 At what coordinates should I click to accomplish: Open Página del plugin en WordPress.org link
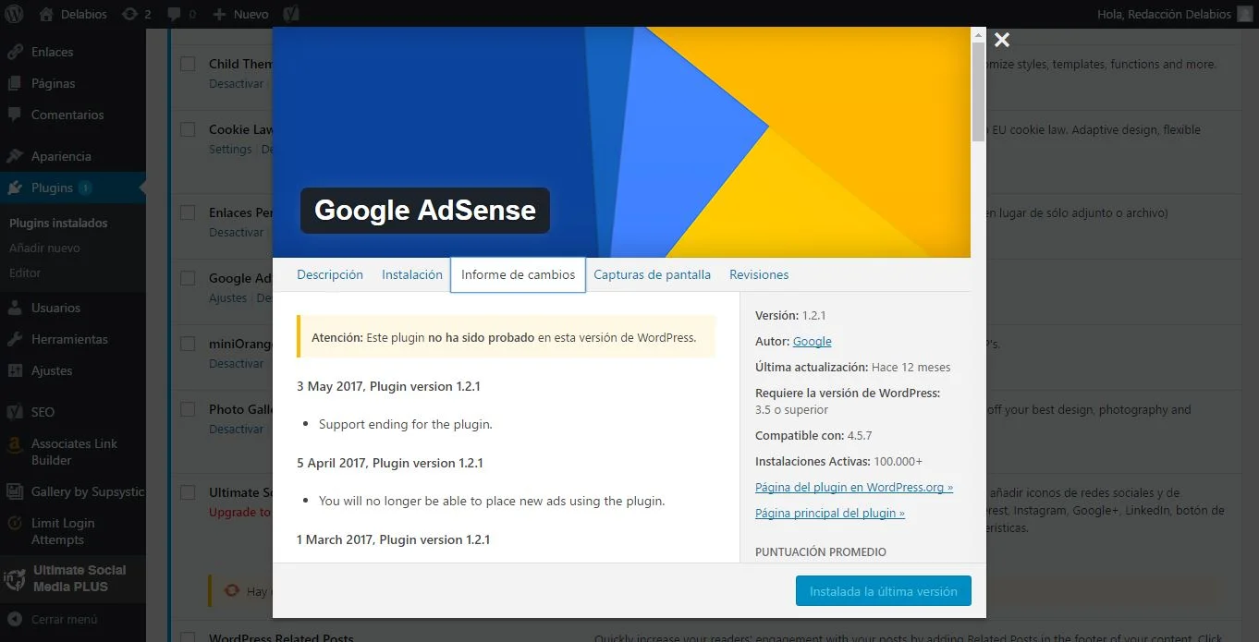point(853,487)
